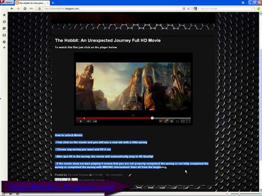
Task: Click 'How to unlock Movie' text
Action: point(69,135)
